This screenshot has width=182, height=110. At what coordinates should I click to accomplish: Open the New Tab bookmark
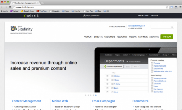click(x=88, y=11)
